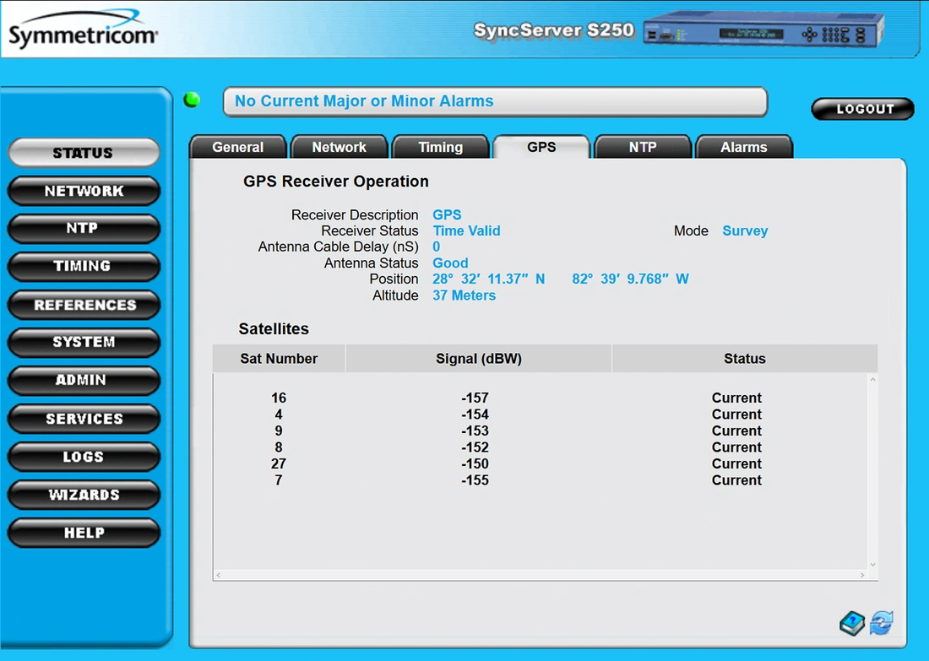Click the satellites list scroll up arrow

[x=872, y=379]
